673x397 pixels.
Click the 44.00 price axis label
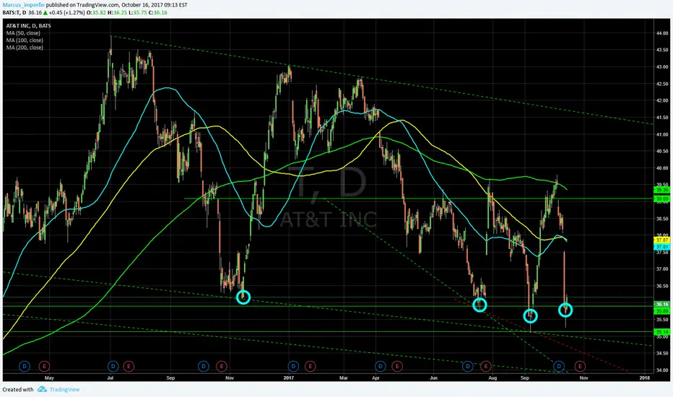pos(662,33)
